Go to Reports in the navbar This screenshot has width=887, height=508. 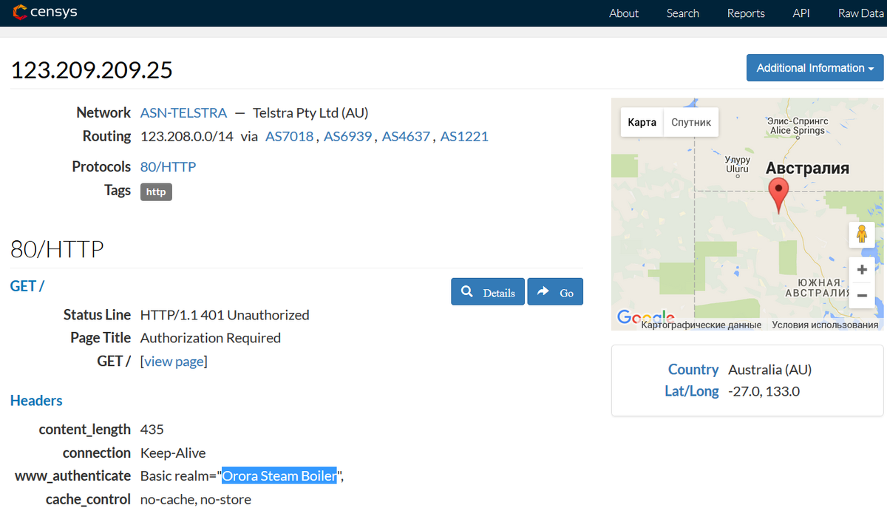pyautogui.click(x=746, y=13)
